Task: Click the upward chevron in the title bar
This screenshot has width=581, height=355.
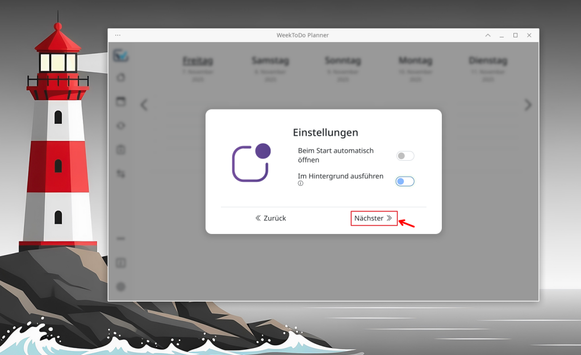Action: click(488, 35)
